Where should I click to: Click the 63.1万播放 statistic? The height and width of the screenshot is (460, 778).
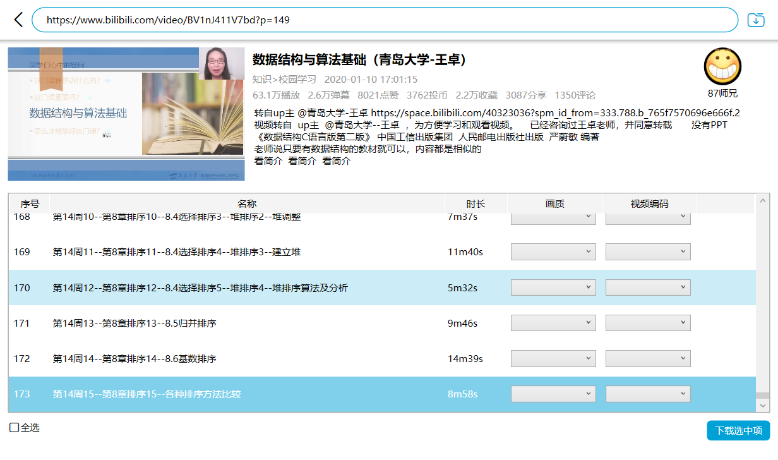point(276,95)
